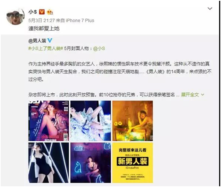Click the repost text 連我都愛上她
221x187 pixels.
click(44, 28)
